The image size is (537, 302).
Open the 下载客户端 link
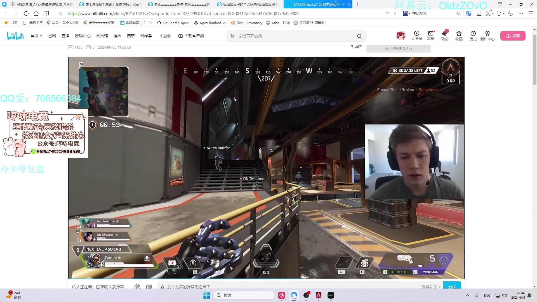191,36
